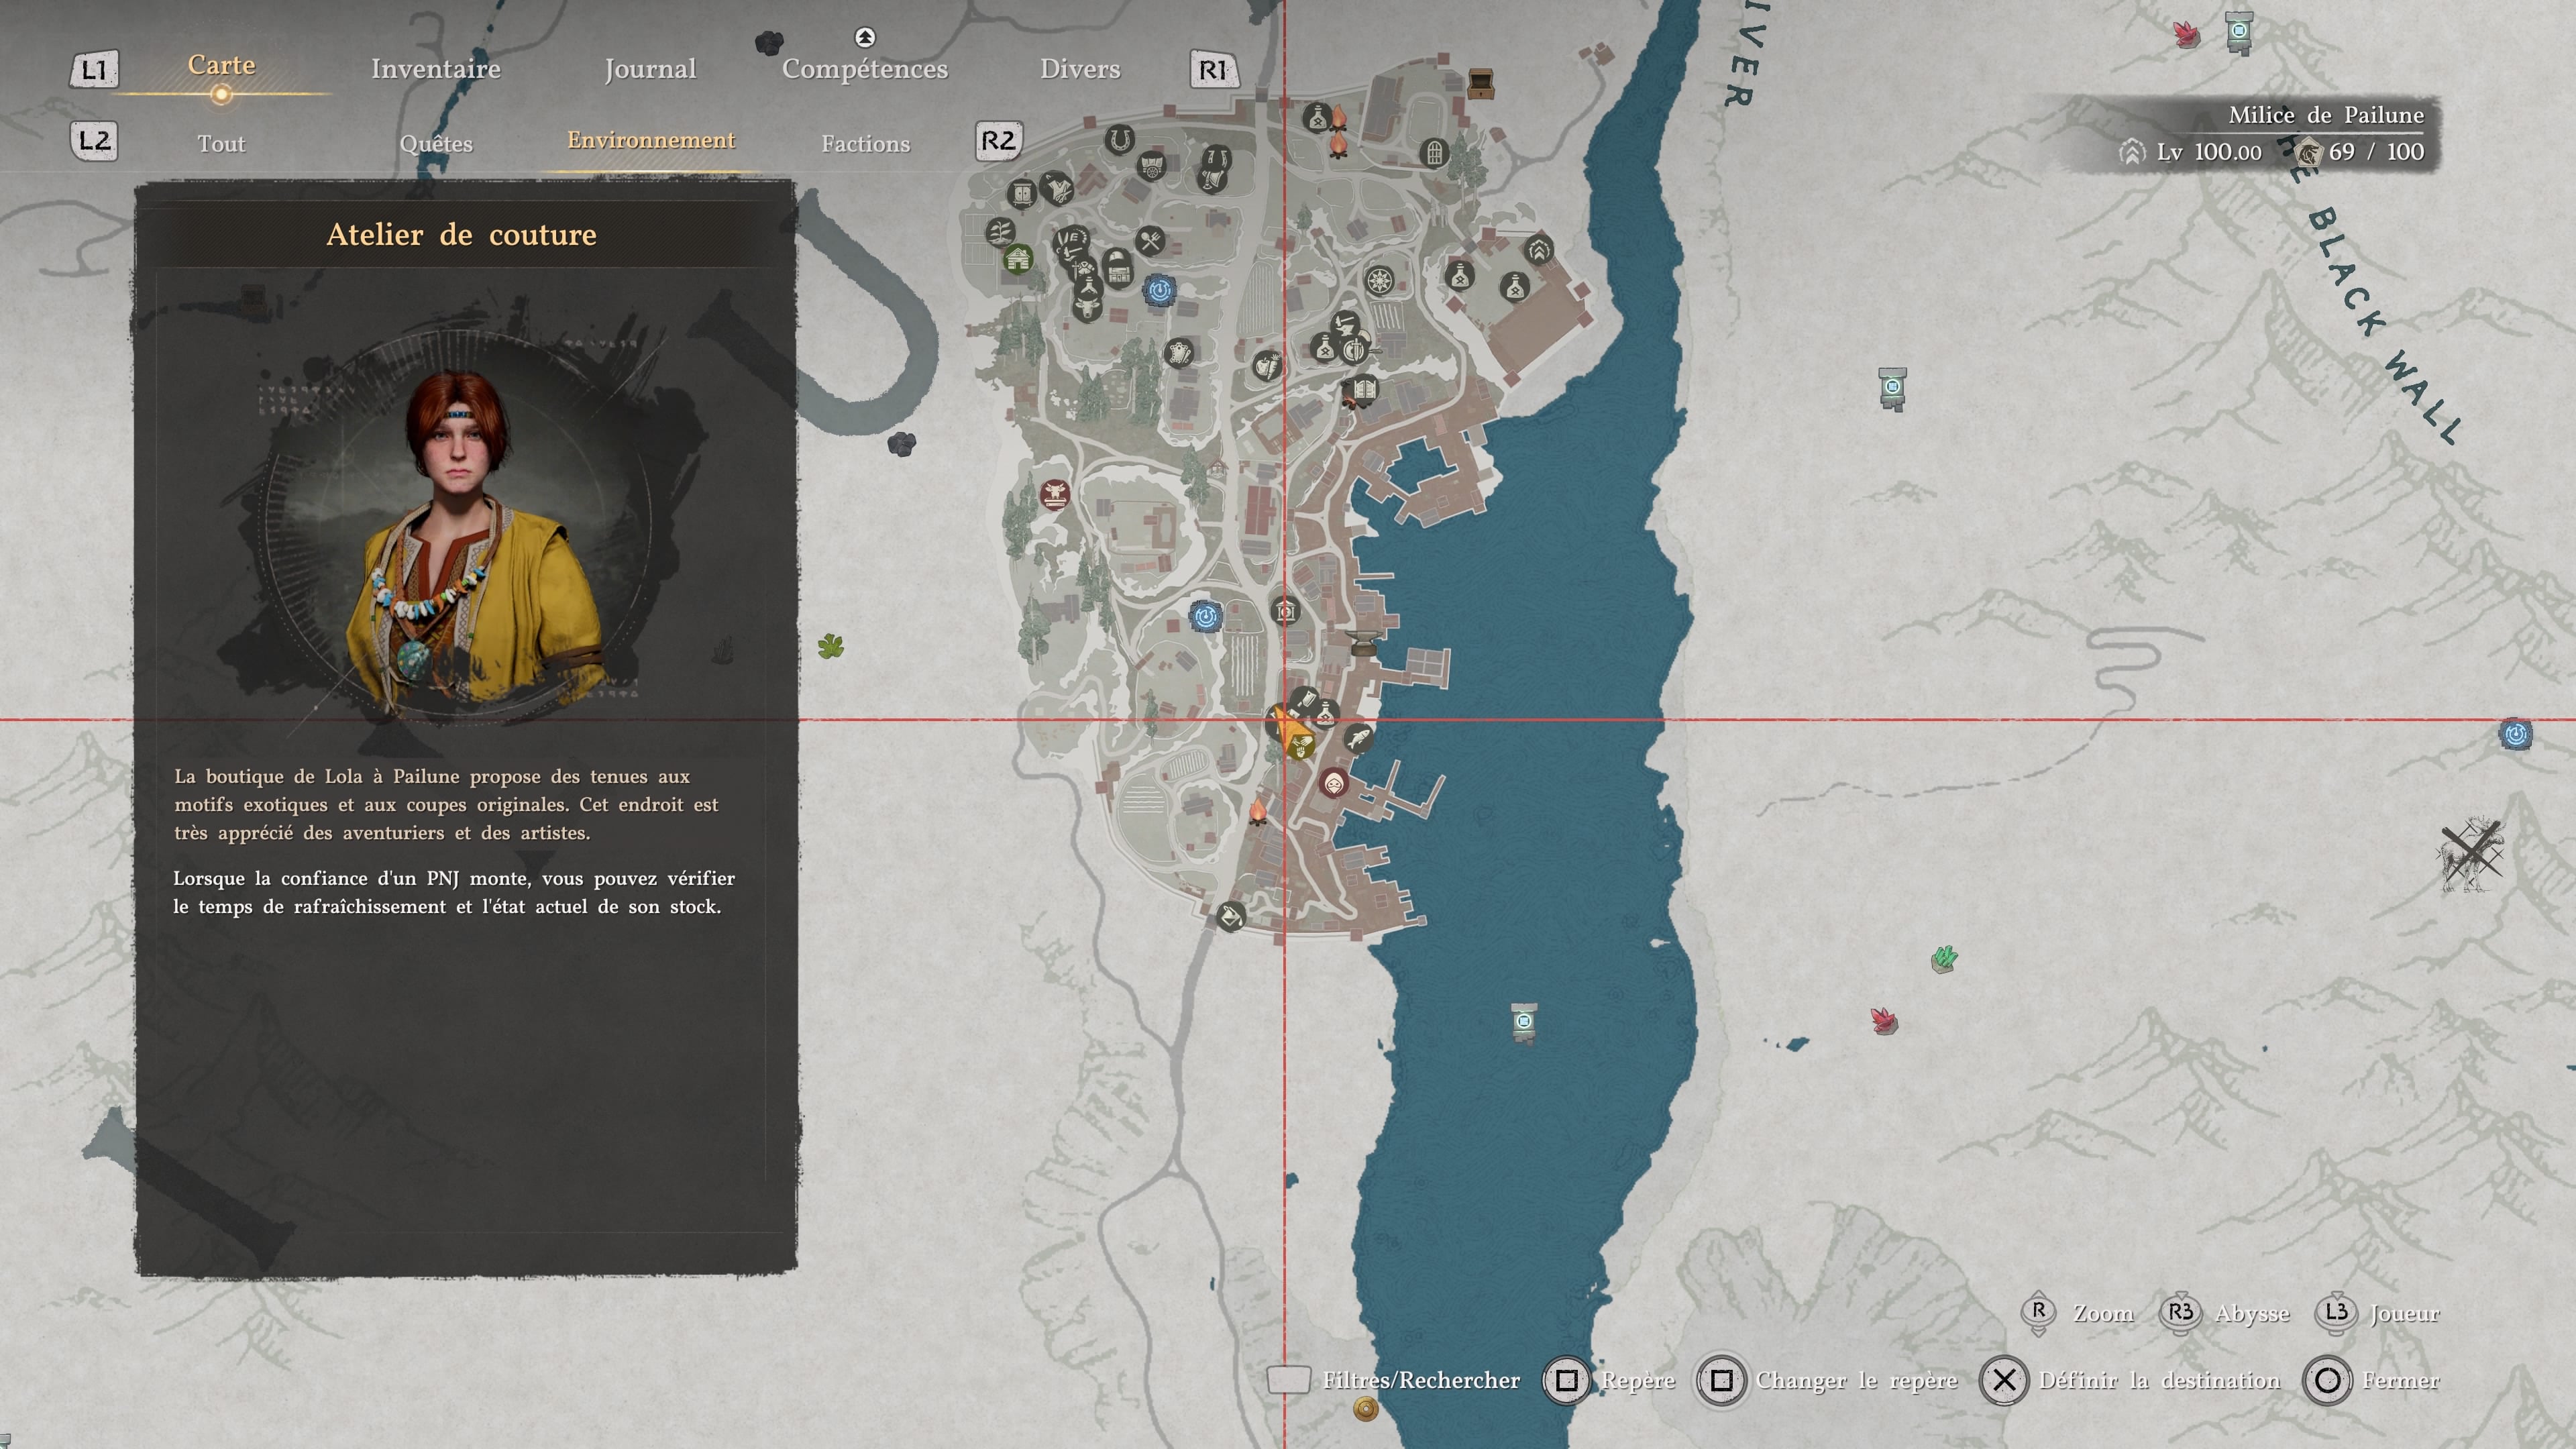Select the Environnement filter tab
Image resolution: width=2576 pixels, height=1449 pixels.
[651, 140]
